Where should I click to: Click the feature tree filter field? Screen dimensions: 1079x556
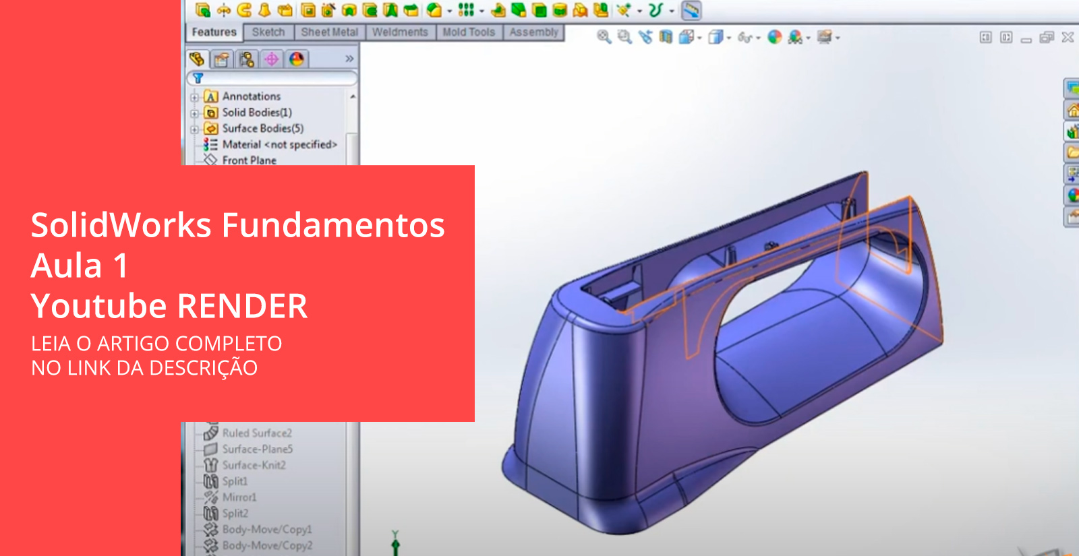coord(272,78)
